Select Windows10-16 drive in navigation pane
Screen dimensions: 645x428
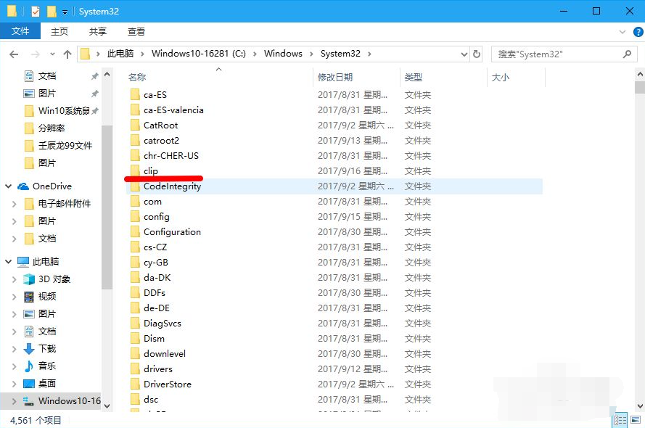[69, 401]
